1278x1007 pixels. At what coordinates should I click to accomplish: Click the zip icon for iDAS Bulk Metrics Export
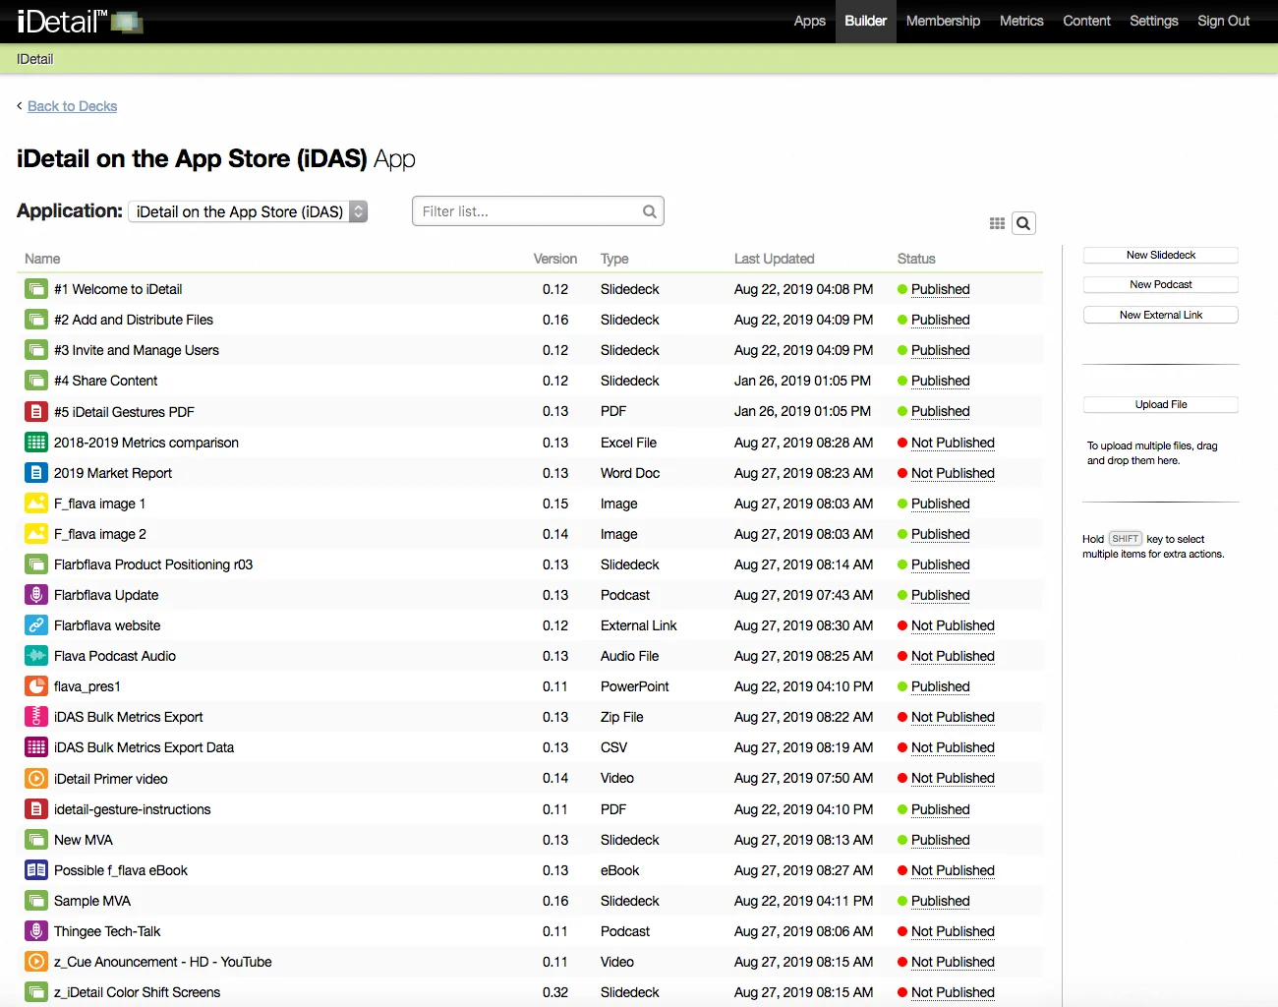coord(36,717)
